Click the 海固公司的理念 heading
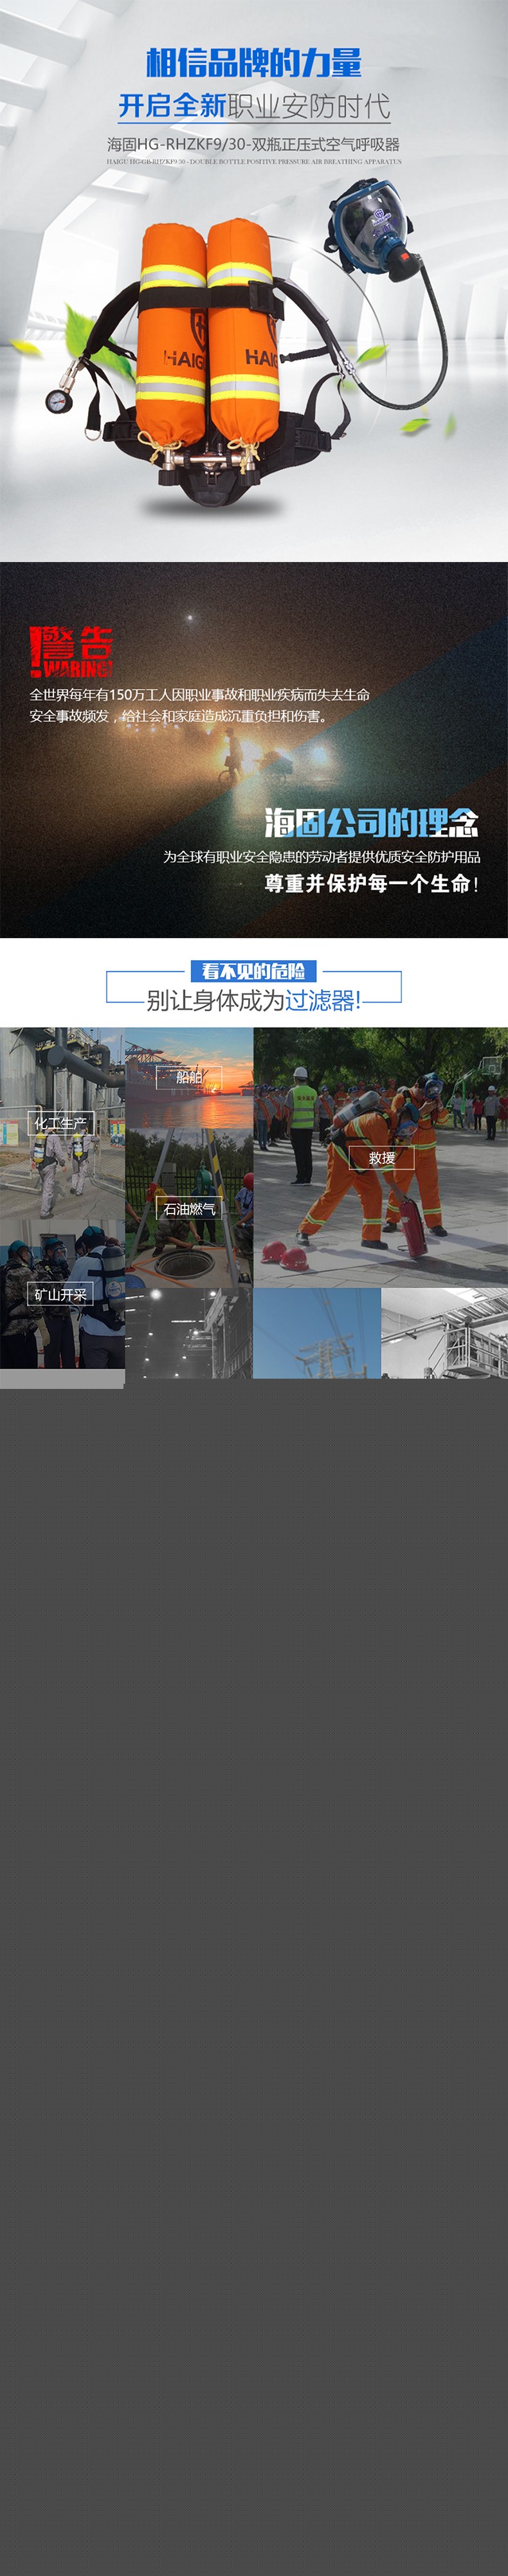Image resolution: width=508 pixels, height=2576 pixels. (x=371, y=823)
